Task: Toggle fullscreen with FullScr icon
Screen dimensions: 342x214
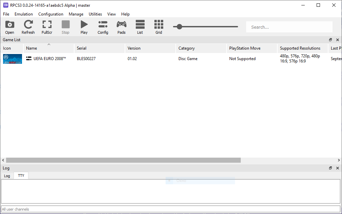Action: coord(47,27)
